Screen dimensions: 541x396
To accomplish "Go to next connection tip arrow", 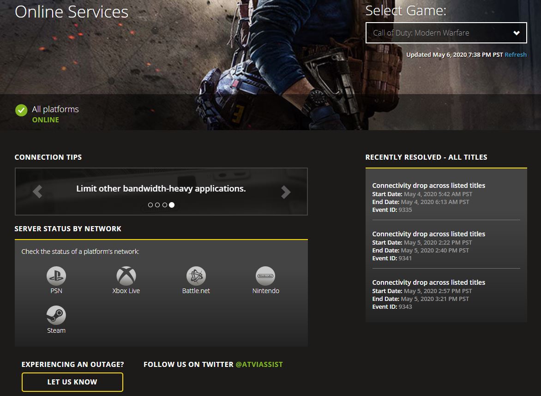I will (286, 192).
